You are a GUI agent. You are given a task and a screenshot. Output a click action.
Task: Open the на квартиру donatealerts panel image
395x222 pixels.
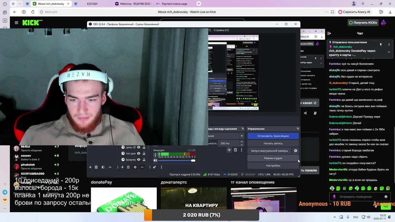click(x=193, y=200)
